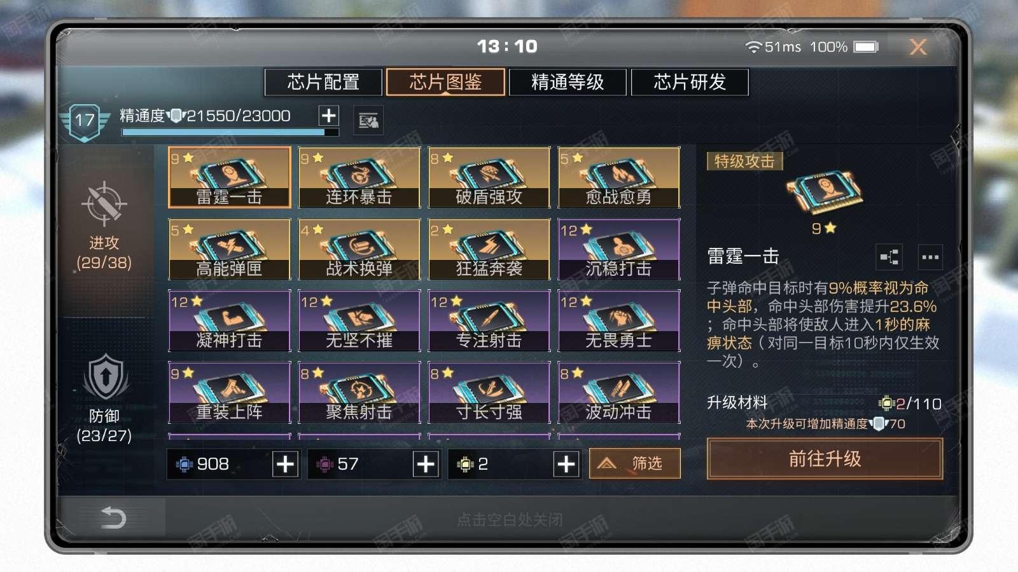1018x572 pixels.
Task: Click the 前往升级 upgrade button
Action: (x=825, y=458)
